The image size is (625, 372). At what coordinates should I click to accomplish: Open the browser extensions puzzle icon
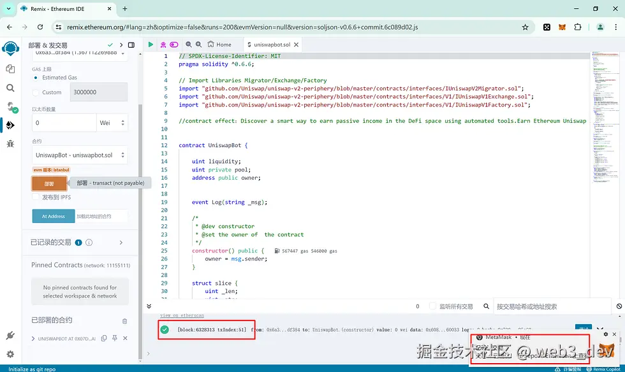click(578, 27)
